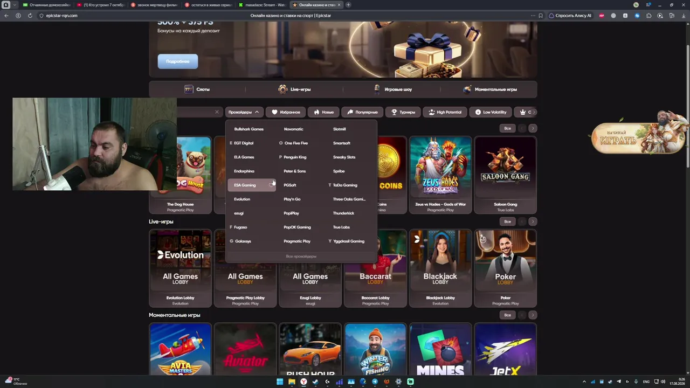Open a new browser tab
The image size is (690, 388).
[348, 5]
